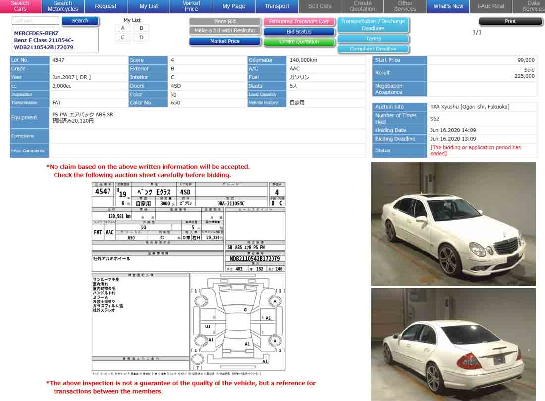Add vehicle to My List A

tap(123, 28)
